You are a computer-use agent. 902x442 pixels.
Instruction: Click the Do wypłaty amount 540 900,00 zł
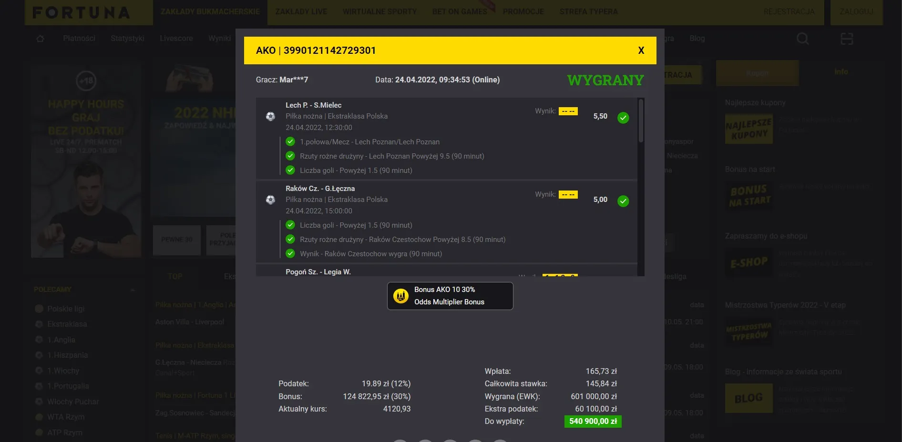[593, 422]
